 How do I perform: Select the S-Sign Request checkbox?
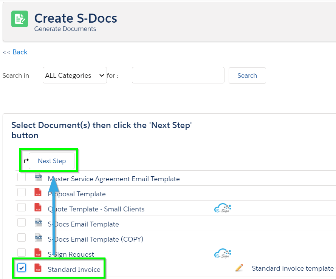coord(22,253)
